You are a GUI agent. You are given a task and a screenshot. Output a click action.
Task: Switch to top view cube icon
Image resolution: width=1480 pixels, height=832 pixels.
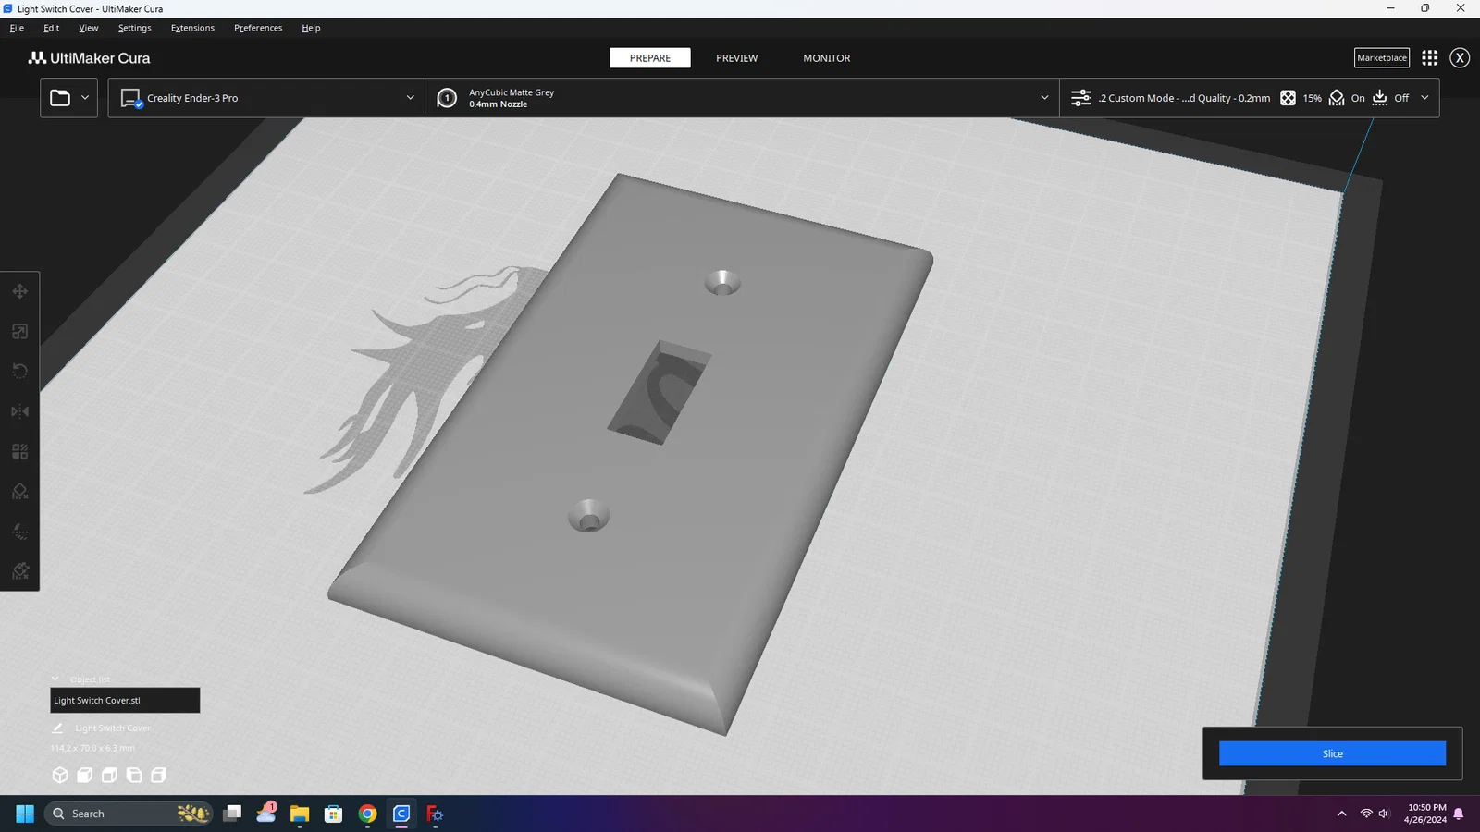pyautogui.click(x=109, y=775)
